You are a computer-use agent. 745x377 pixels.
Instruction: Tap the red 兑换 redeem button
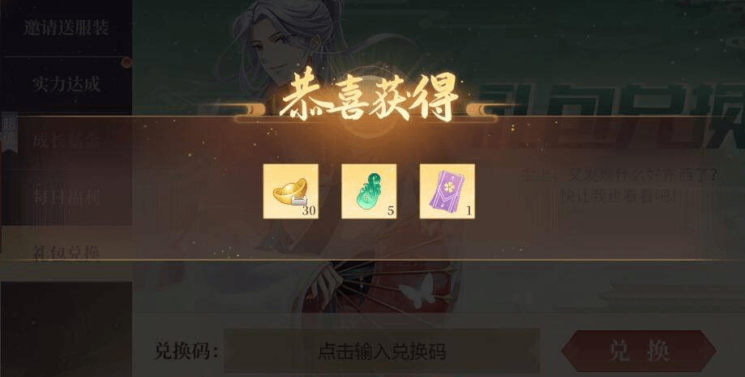639,351
